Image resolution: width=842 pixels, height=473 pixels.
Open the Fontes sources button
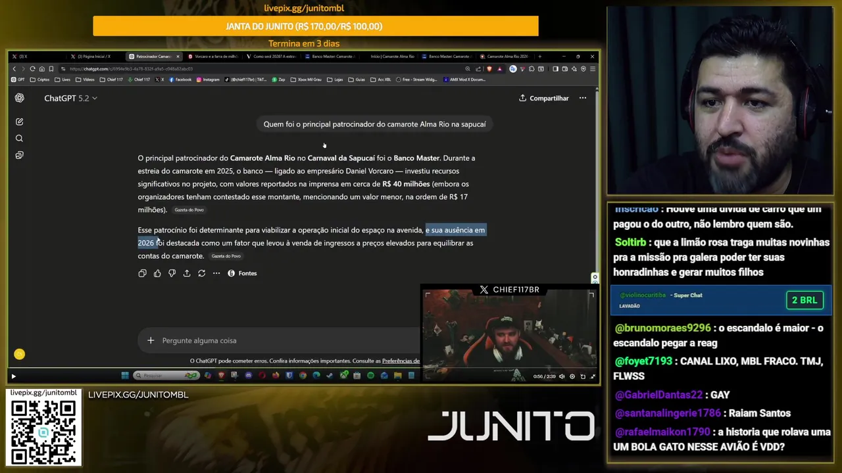click(x=242, y=273)
